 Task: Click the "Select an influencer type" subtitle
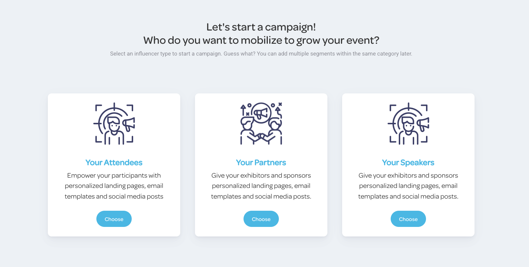pyautogui.click(x=261, y=54)
